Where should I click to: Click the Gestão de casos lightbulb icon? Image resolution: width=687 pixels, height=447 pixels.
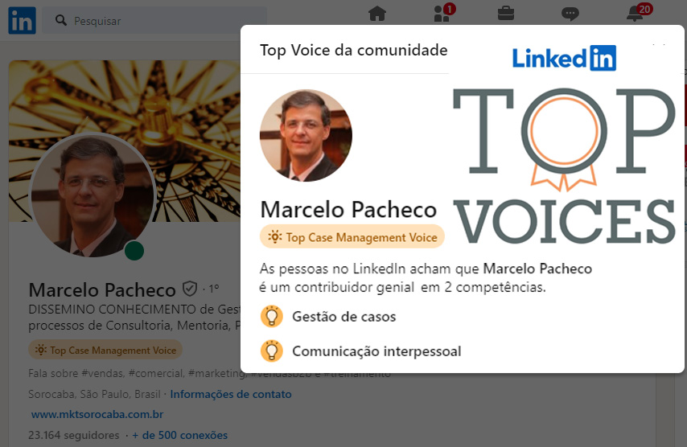[x=272, y=316]
